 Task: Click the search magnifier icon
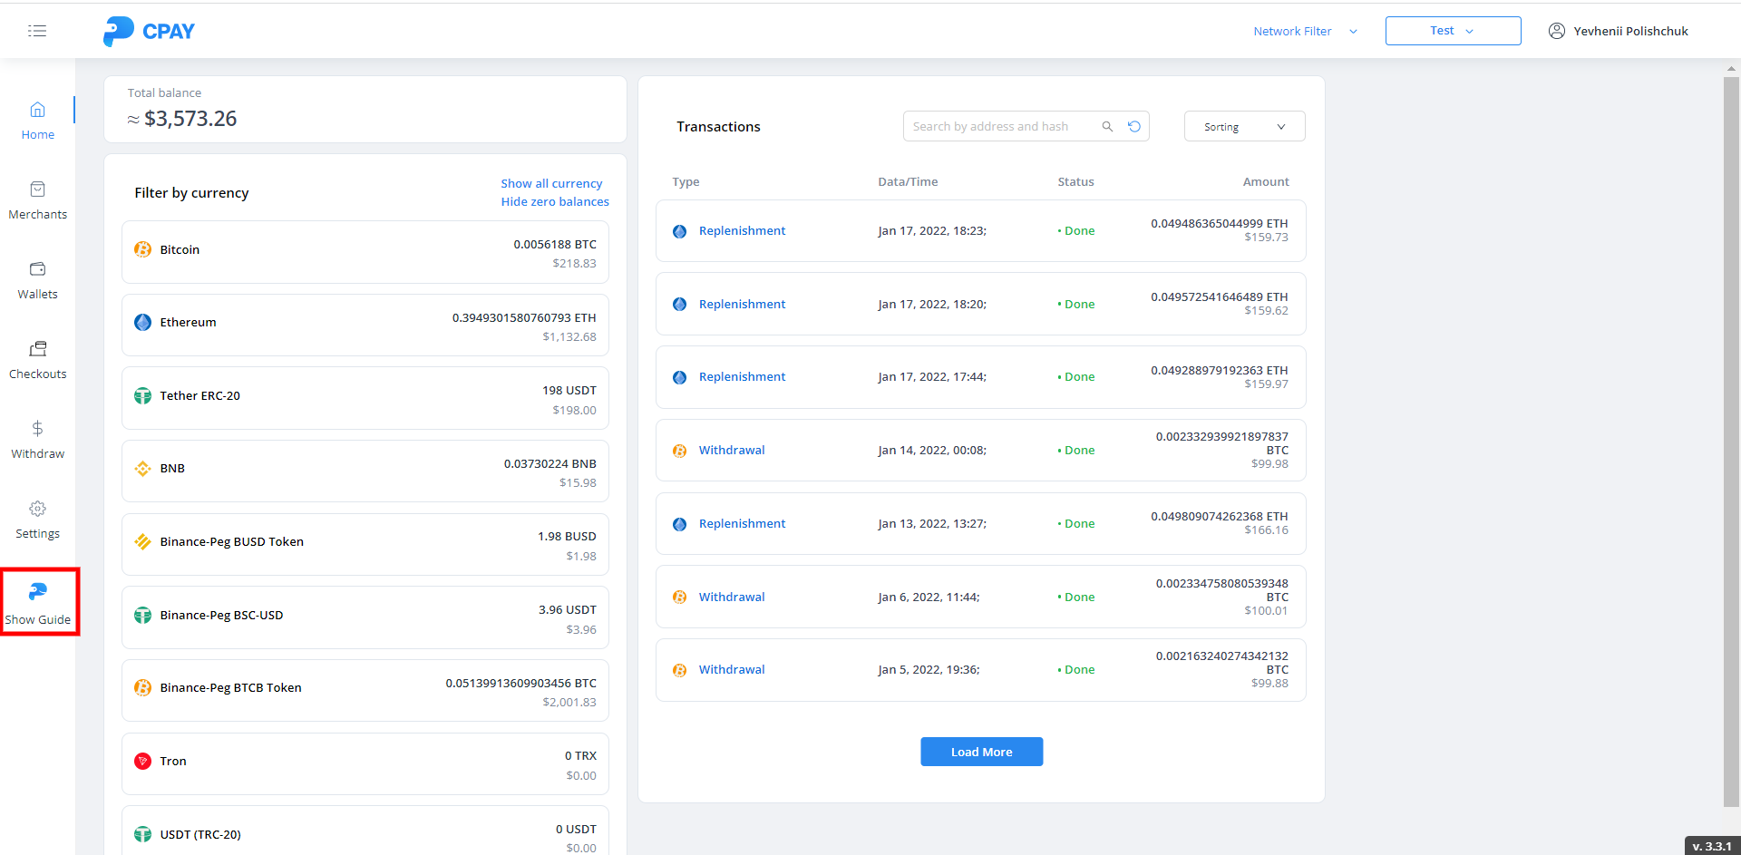1107,127
